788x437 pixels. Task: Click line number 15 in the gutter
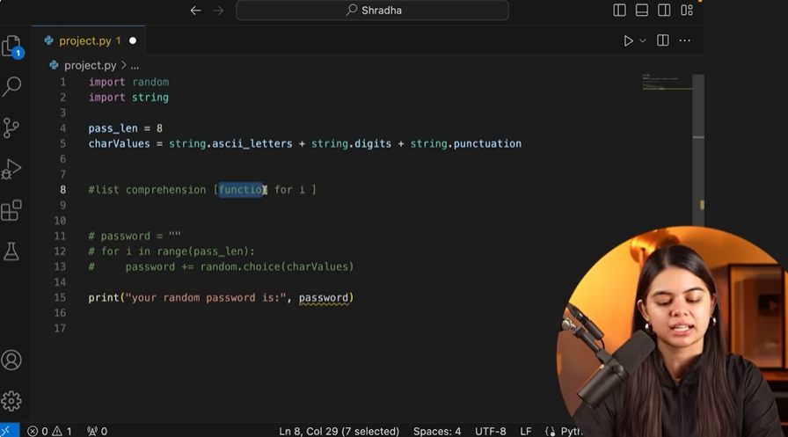click(60, 297)
